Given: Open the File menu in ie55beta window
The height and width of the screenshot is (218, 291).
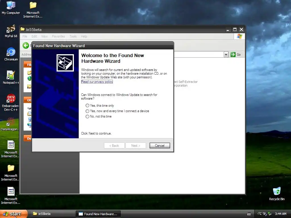Looking at the screenshot, I should [25, 36].
